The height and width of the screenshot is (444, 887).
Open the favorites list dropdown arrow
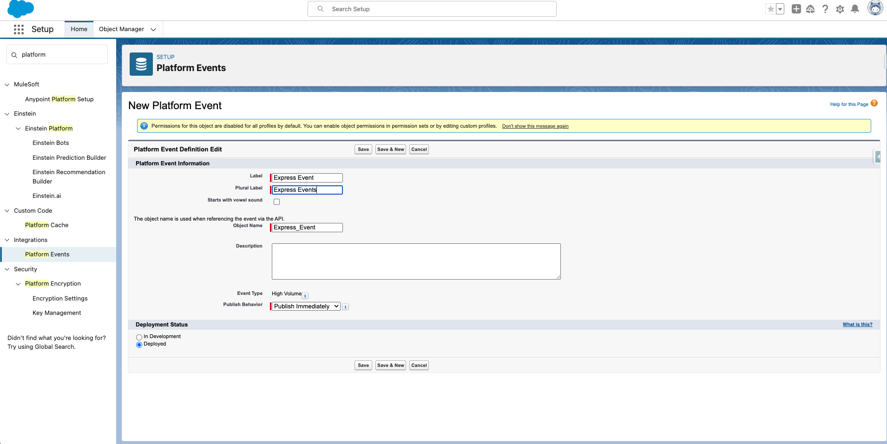pyautogui.click(x=780, y=9)
